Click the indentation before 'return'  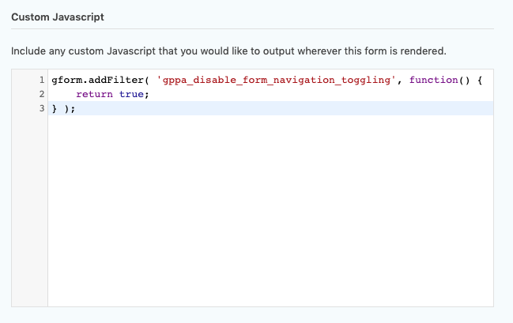[64, 95]
